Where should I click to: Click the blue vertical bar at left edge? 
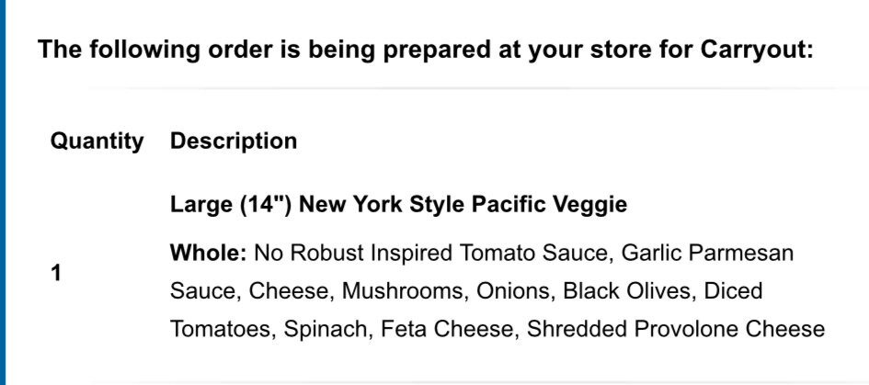3,192
